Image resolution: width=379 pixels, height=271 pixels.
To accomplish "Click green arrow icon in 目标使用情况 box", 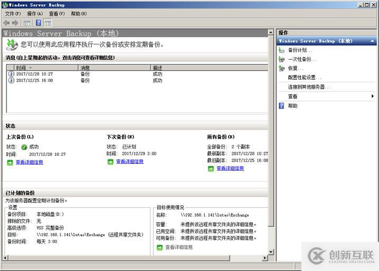I will click(159, 248).
